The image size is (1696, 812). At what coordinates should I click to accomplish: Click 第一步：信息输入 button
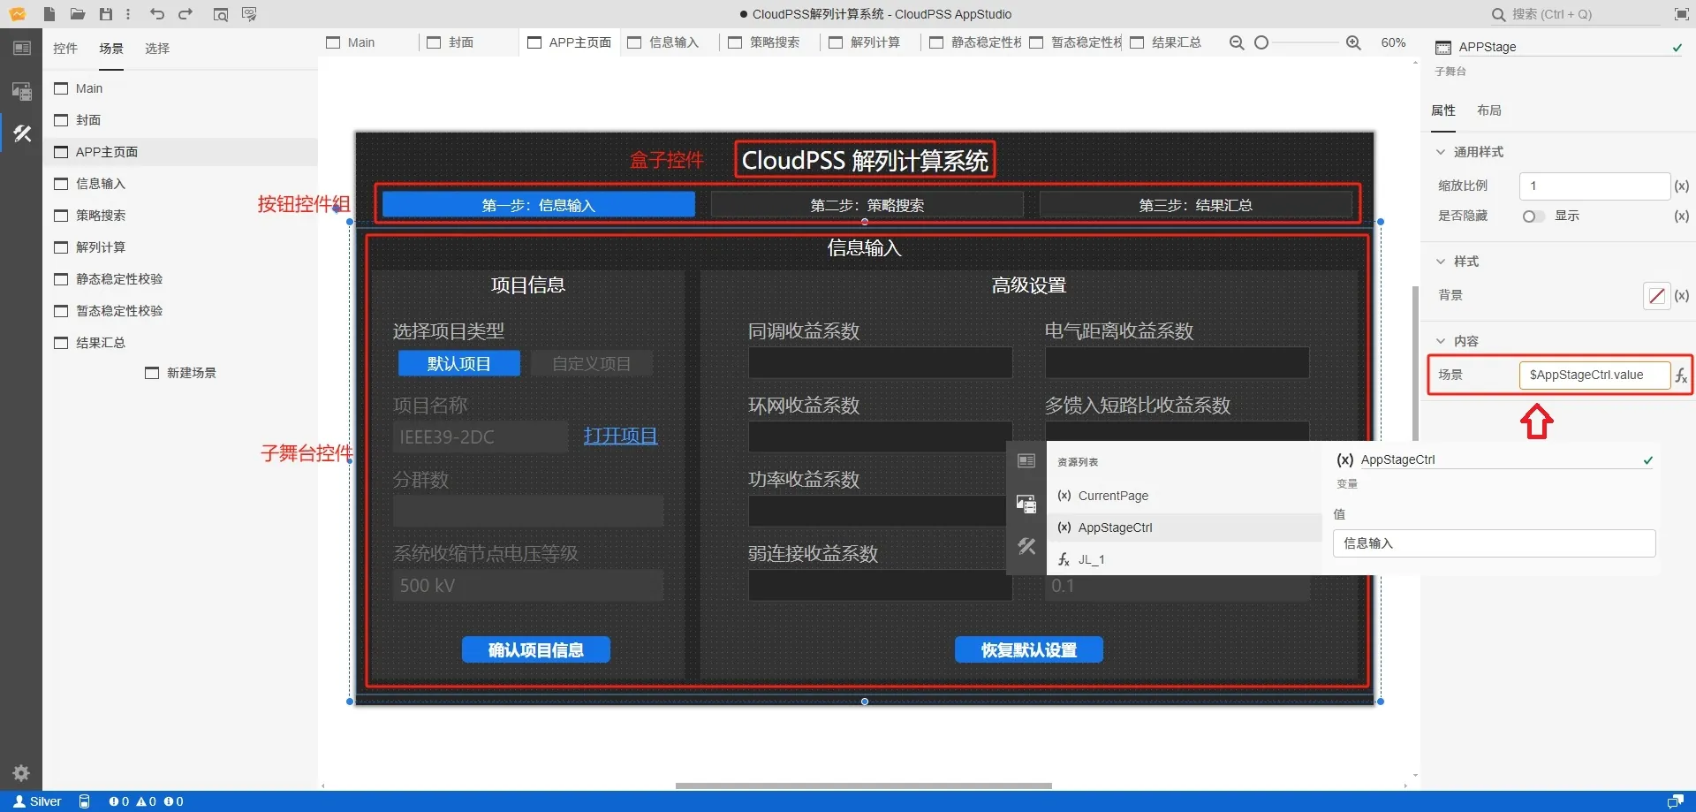coord(539,205)
